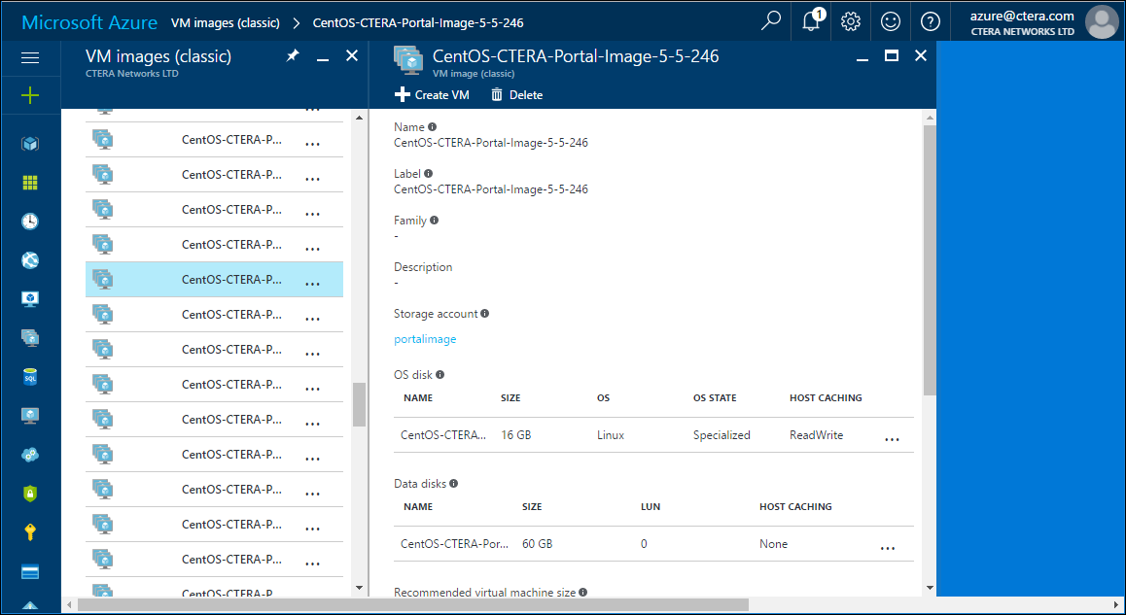Viewport: 1126px width, 615px height.
Task: Click the 16 GB size cell
Action: click(515, 435)
